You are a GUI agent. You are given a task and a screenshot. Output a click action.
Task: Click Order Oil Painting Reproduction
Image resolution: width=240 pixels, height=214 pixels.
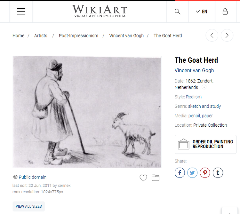point(205,144)
